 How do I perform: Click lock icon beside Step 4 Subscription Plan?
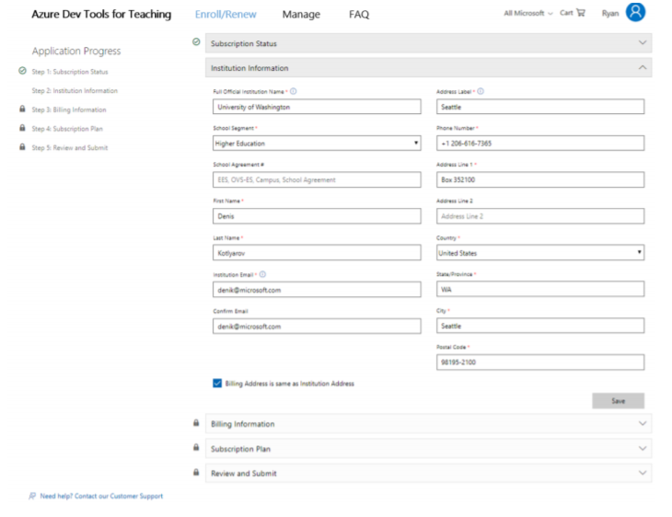[x=22, y=128]
